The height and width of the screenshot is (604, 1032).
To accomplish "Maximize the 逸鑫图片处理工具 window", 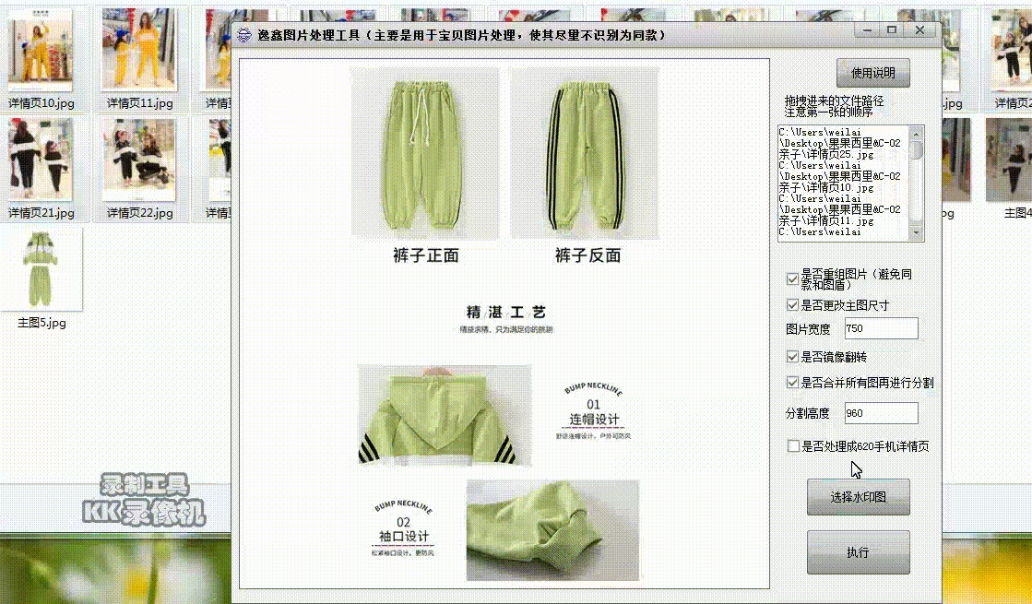I will (892, 30).
